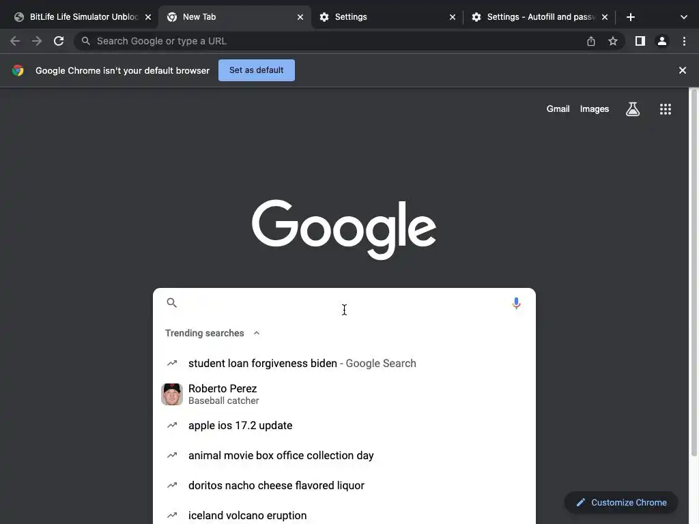
Task: Select 'apple ios 17.2 update' suggestion
Action: (x=344, y=426)
